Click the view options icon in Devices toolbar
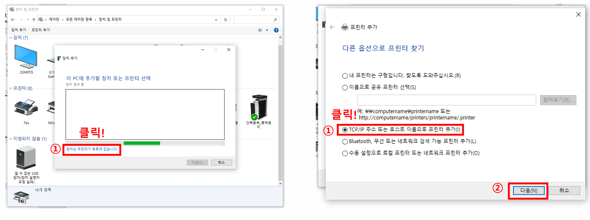590x220 pixels. tap(261, 30)
